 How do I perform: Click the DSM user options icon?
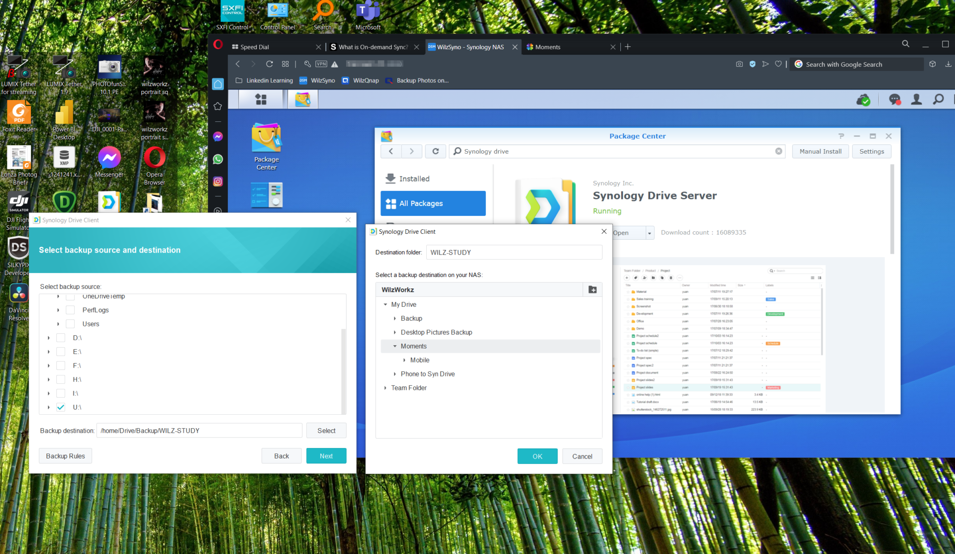(916, 100)
